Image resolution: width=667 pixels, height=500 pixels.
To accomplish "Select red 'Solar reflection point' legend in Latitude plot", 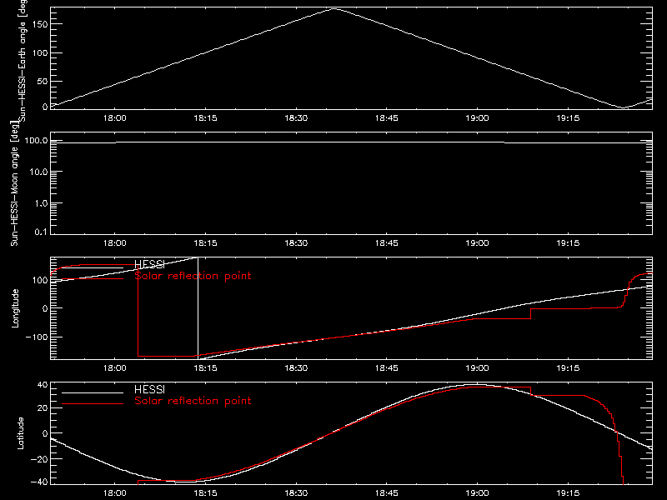I will (193, 401).
